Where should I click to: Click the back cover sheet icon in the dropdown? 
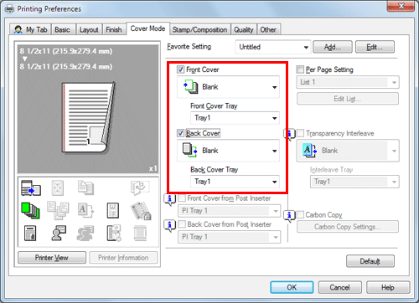190,150
